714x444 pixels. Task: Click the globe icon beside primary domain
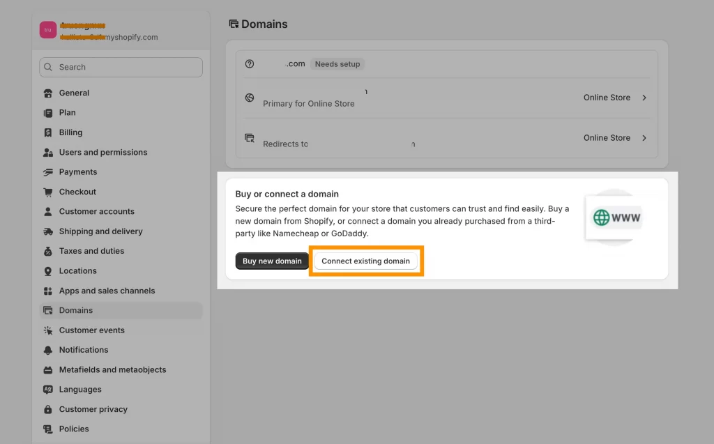coord(250,98)
